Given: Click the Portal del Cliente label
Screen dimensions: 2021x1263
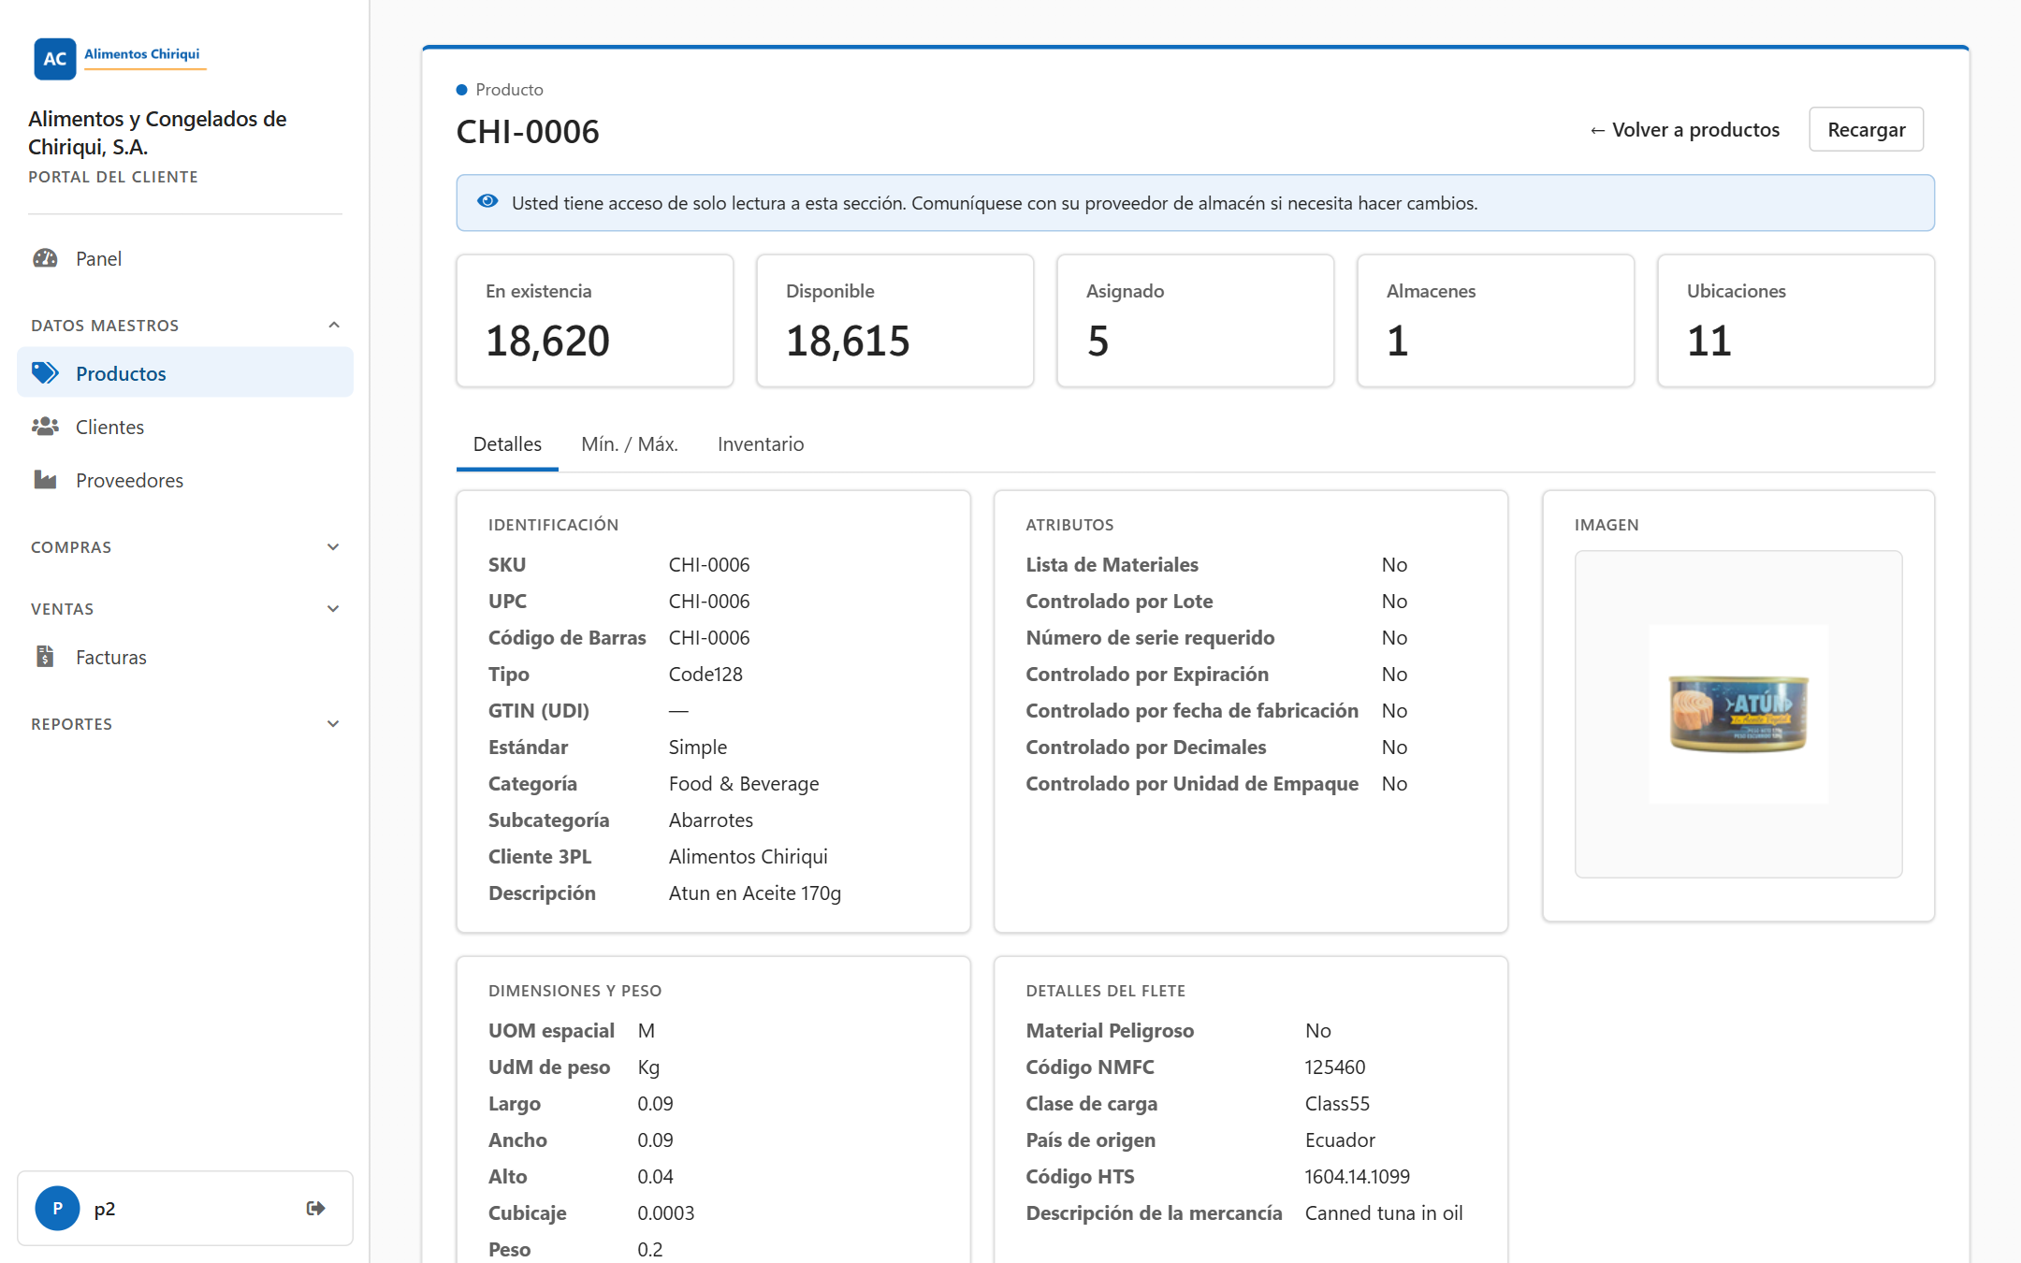Looking at the screenshot, I should [x=113, y=177].
